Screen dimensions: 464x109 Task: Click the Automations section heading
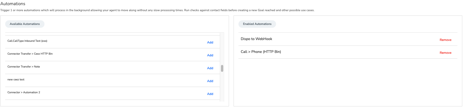point(13,4)
